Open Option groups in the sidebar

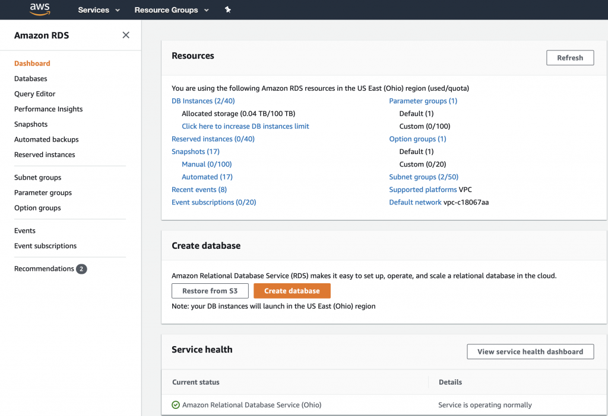click(x=37, y=208)
